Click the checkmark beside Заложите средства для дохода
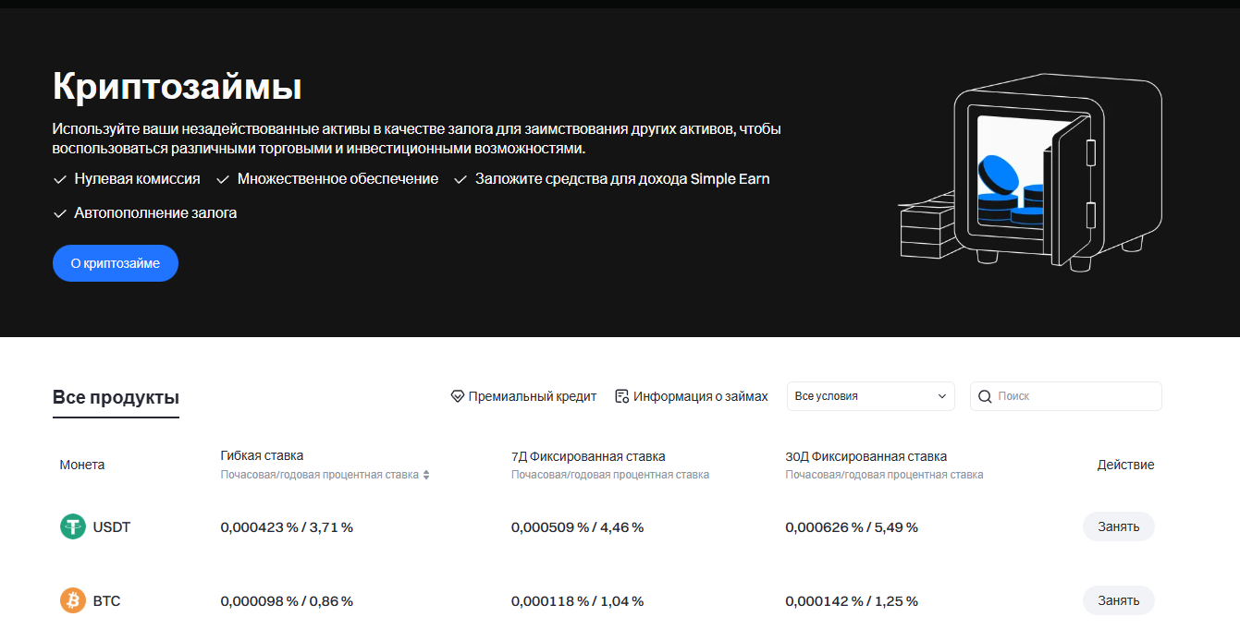The height and width of the screenshot is (629, 1240). (460, 178)
